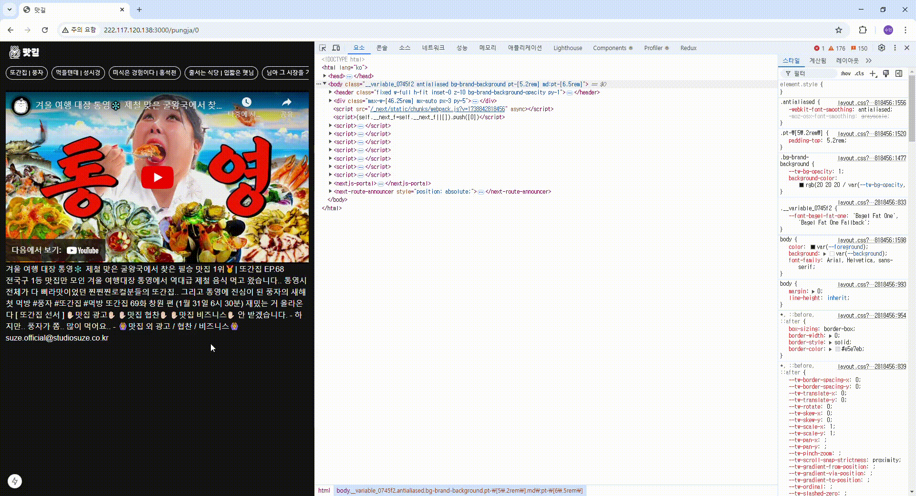The image size is (916, 496).
Task: Open layout.css link for .antialiased rule
Action: [x=872, y=103]
